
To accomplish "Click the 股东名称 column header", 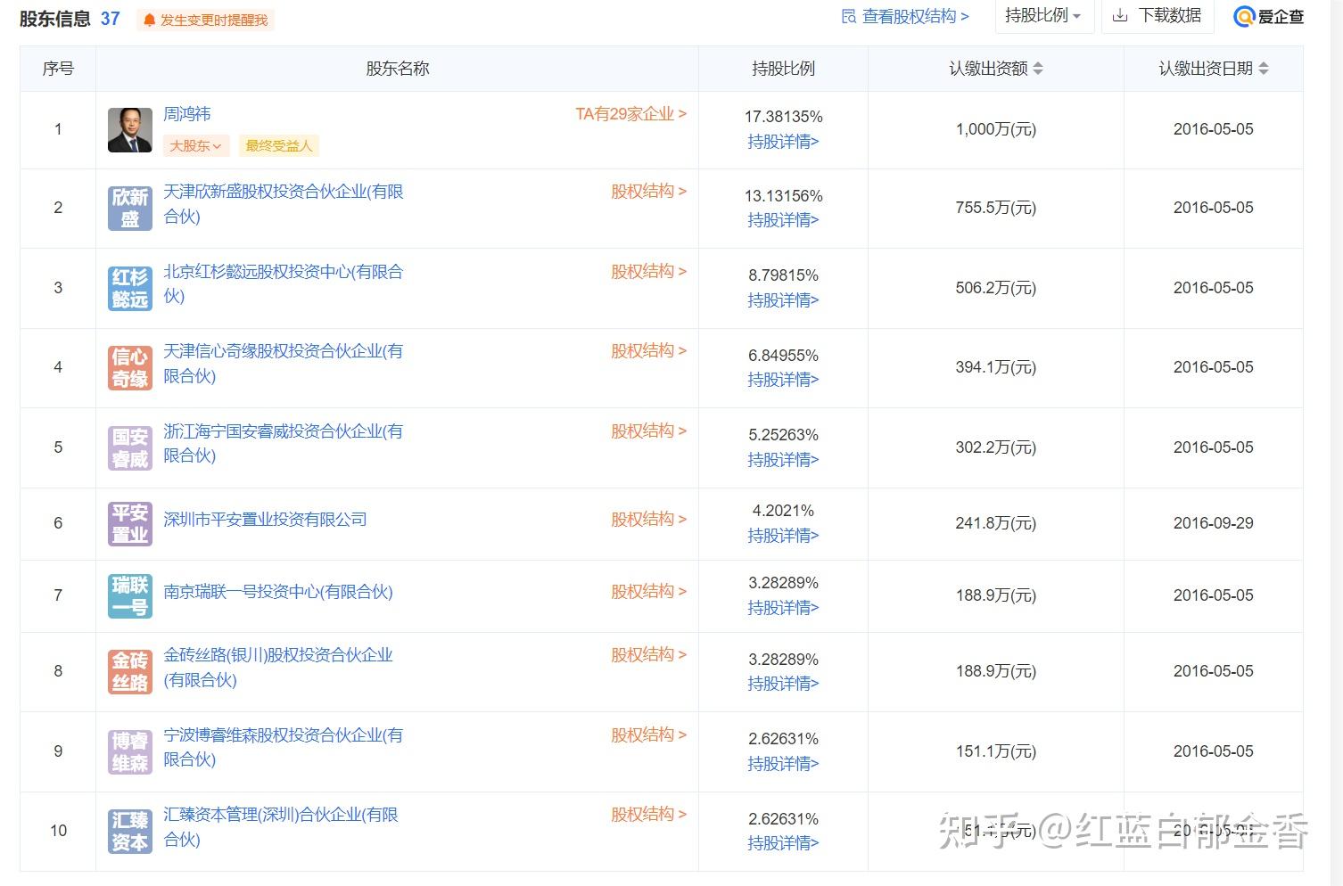I will tap(398, 69).
